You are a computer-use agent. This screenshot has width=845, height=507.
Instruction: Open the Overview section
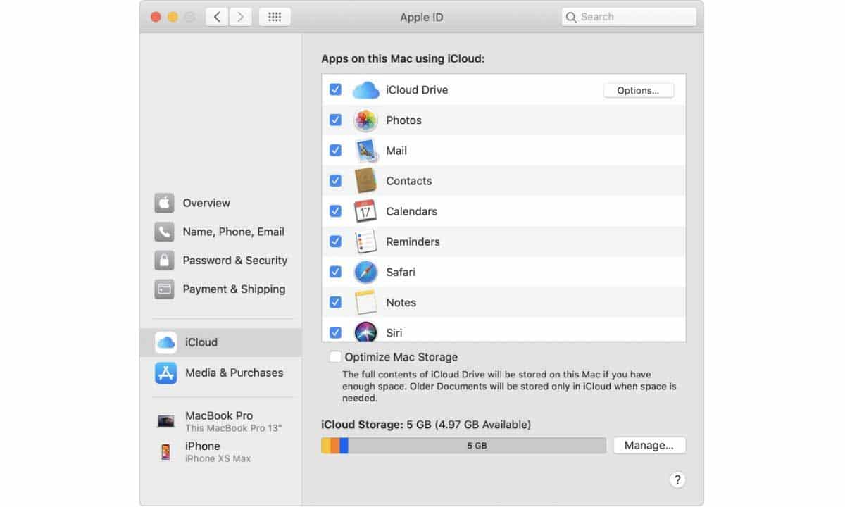(x=206, y=203)
